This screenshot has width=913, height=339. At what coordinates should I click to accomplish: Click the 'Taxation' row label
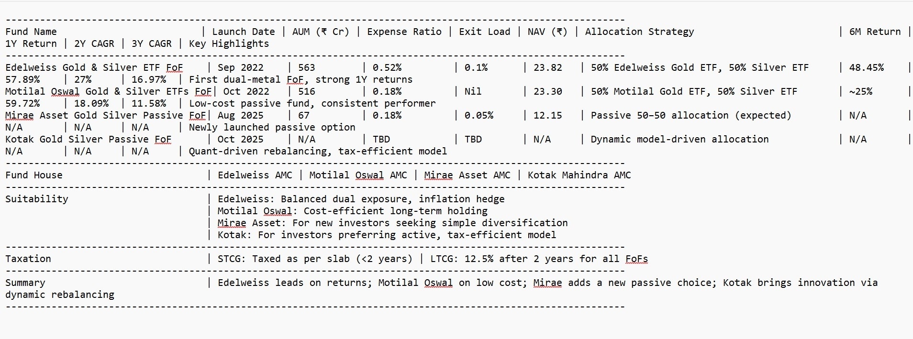point(28,259)
